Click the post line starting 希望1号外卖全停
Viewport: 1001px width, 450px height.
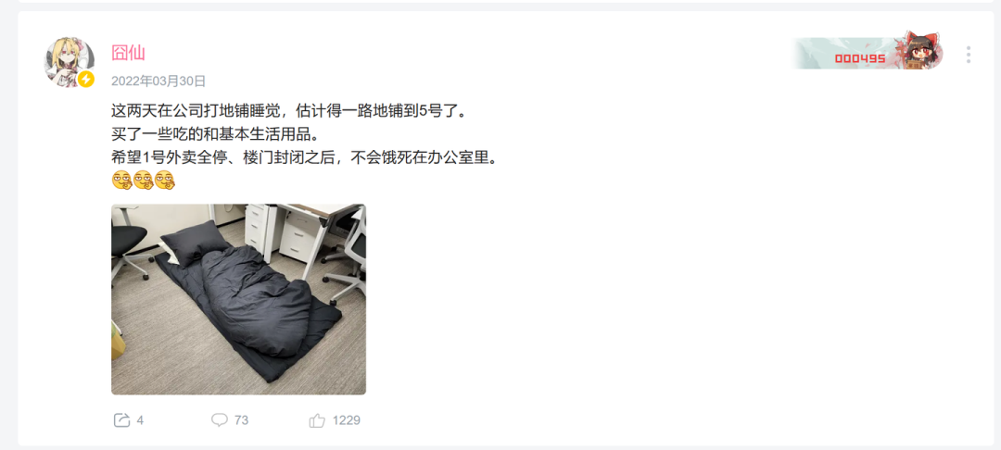tap(304, 158)
